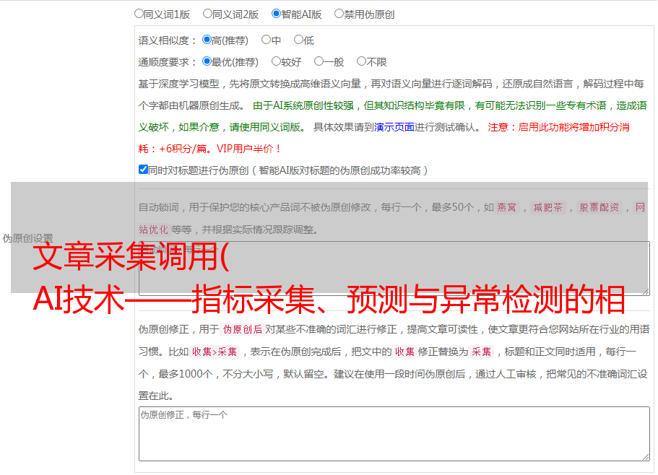Set 语义相似度 to 低
Image resolution: width=658 pixels, height=475 pixels.
pyautogui.click(x=298, y=40)
